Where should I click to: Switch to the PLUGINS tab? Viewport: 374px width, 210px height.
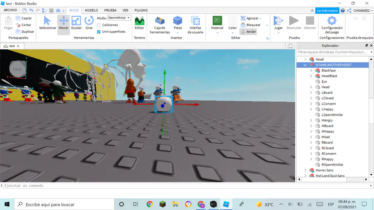pyautogui.click(x=141, y=10)
